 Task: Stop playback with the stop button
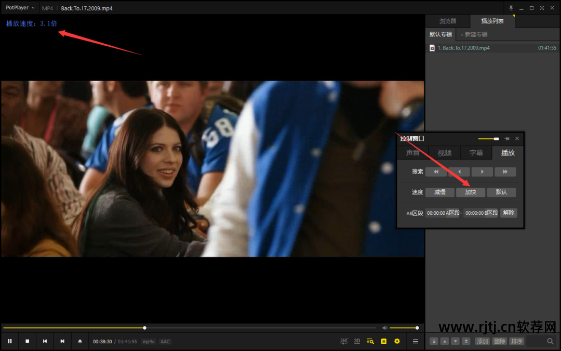coord(27,341)
